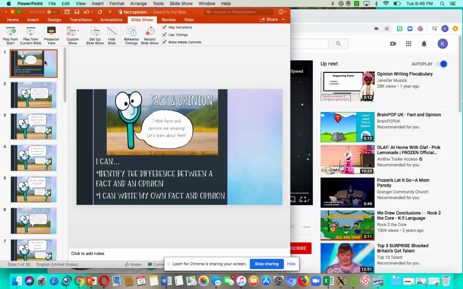Click the save icon in title bar
Screen dimensions: 463x289
tap(77, 12)
